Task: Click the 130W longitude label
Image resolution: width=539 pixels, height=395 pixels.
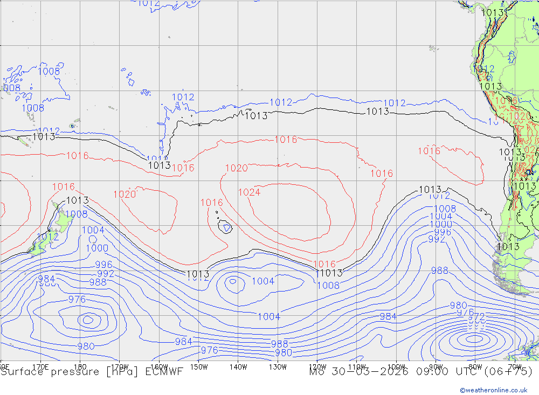Action: click(278, 366)
